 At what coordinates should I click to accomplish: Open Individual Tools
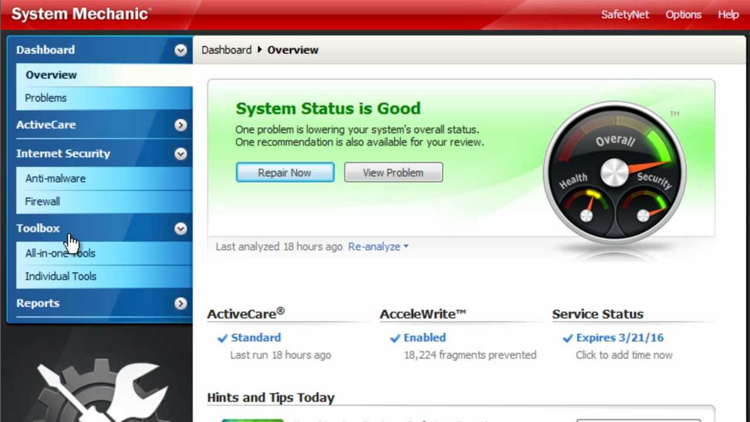click(x=104, y=276)
